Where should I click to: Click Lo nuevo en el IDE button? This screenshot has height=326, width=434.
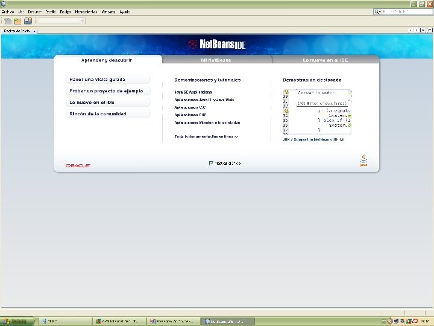click(108, 102)
